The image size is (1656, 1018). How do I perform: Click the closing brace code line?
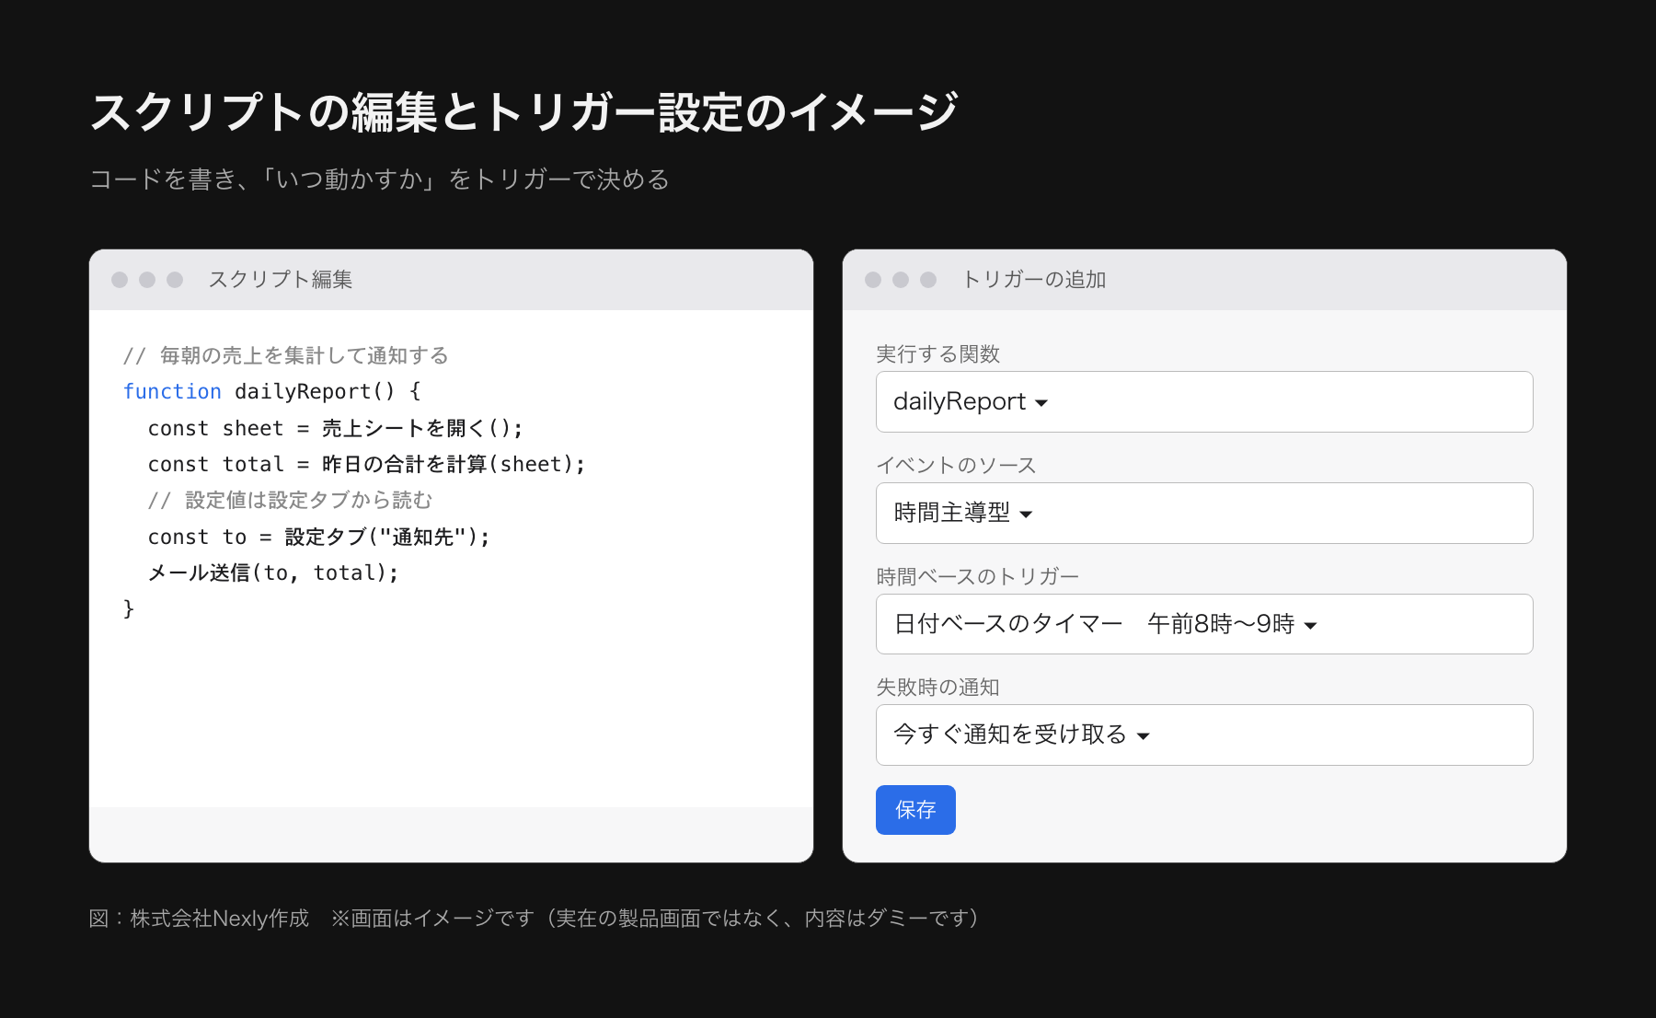pyautogui.click(x=129, y=608)
